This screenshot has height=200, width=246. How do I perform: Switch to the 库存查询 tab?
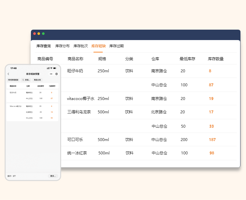coord(44,46)
